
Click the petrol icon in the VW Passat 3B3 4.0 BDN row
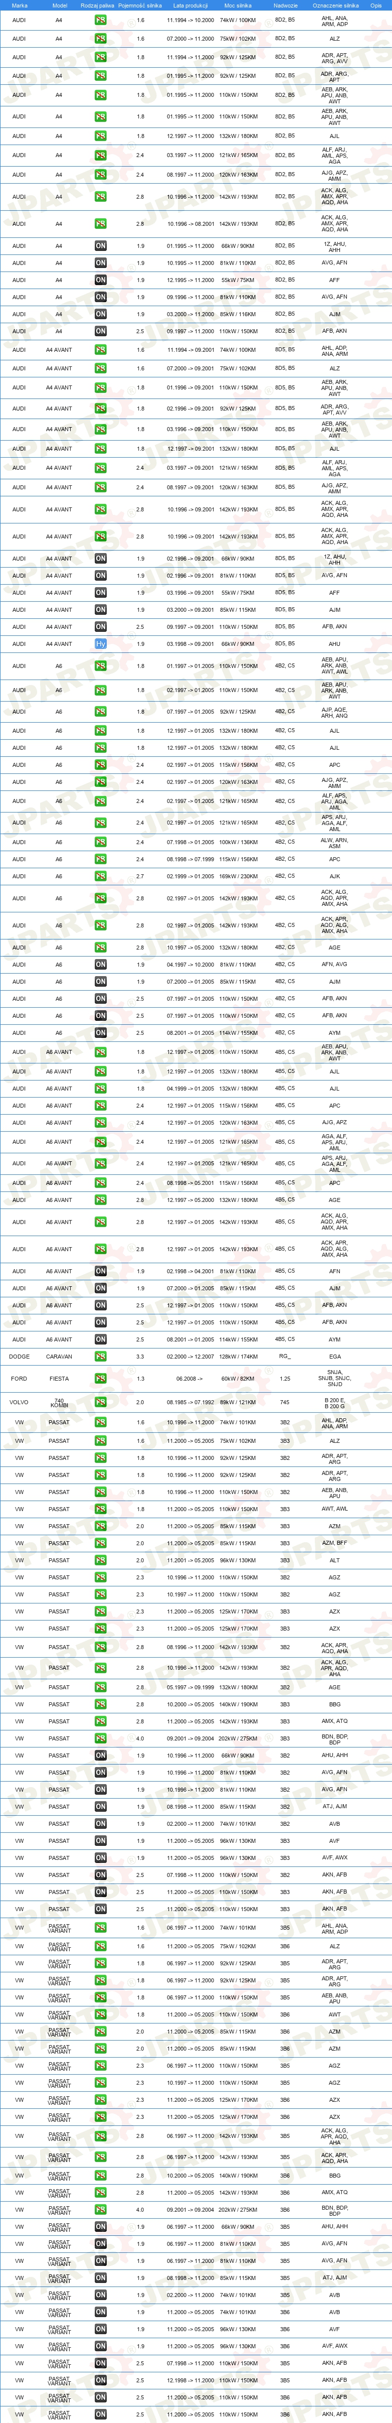coord(101,1738)
